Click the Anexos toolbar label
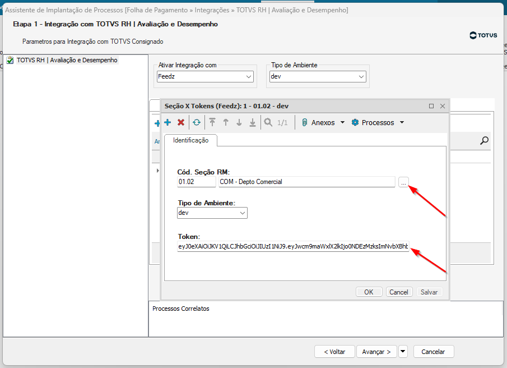 click(323, 123)
